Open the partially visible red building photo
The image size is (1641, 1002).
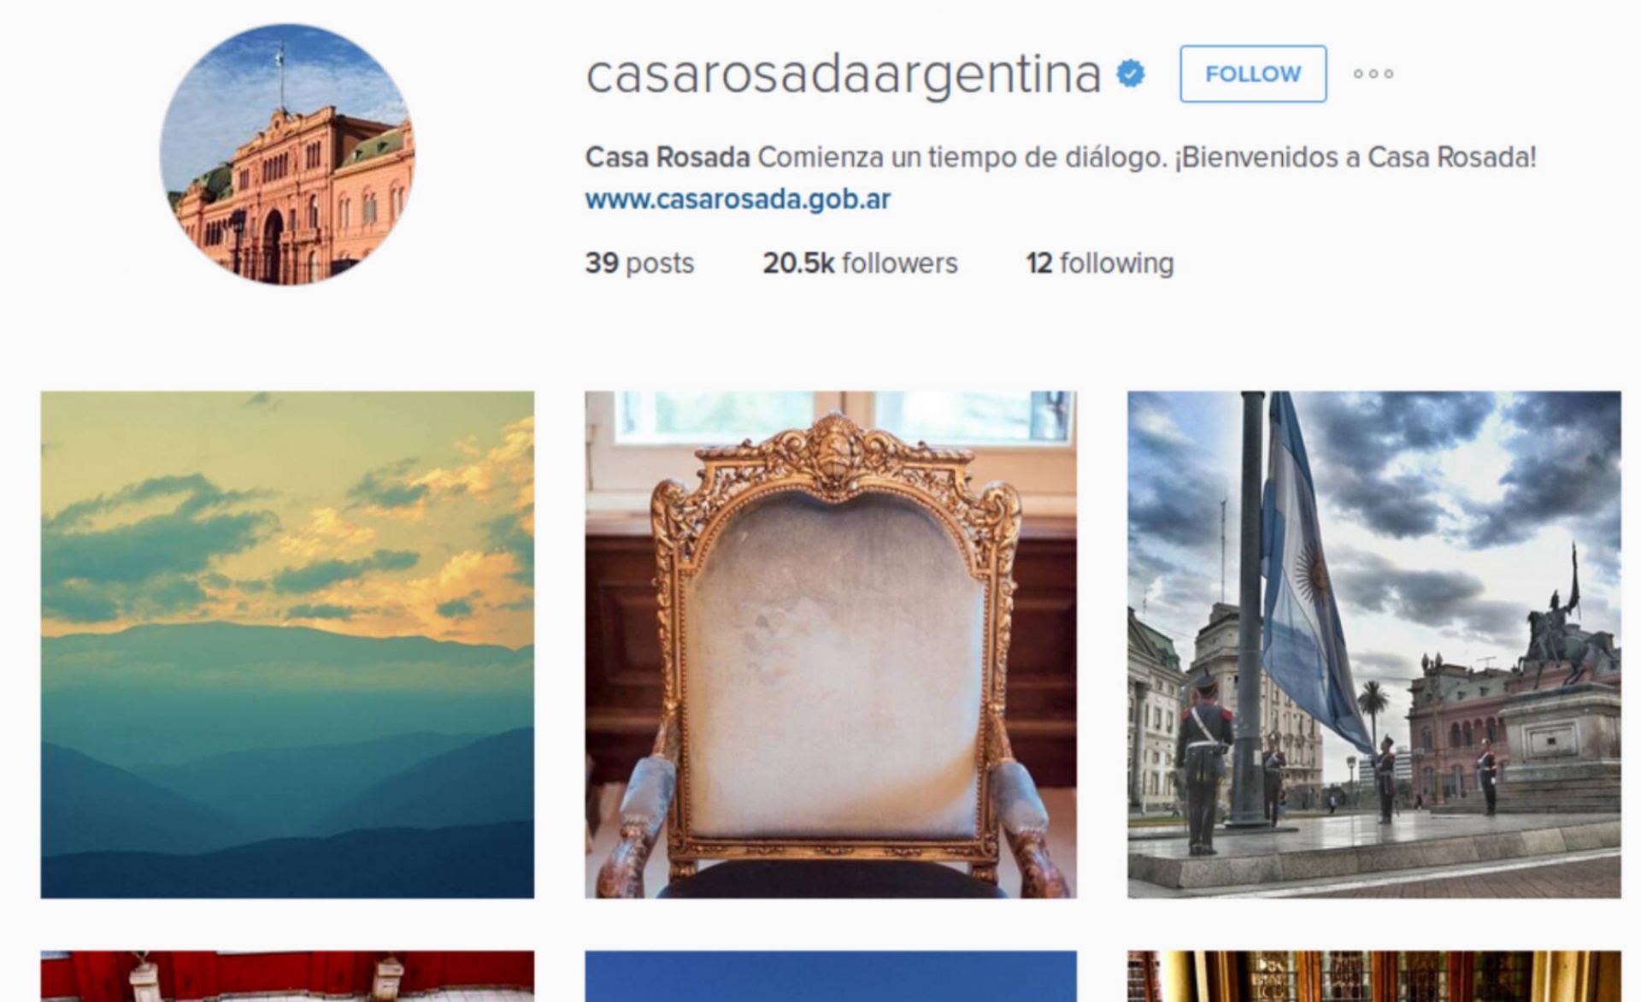pos(287,976)
